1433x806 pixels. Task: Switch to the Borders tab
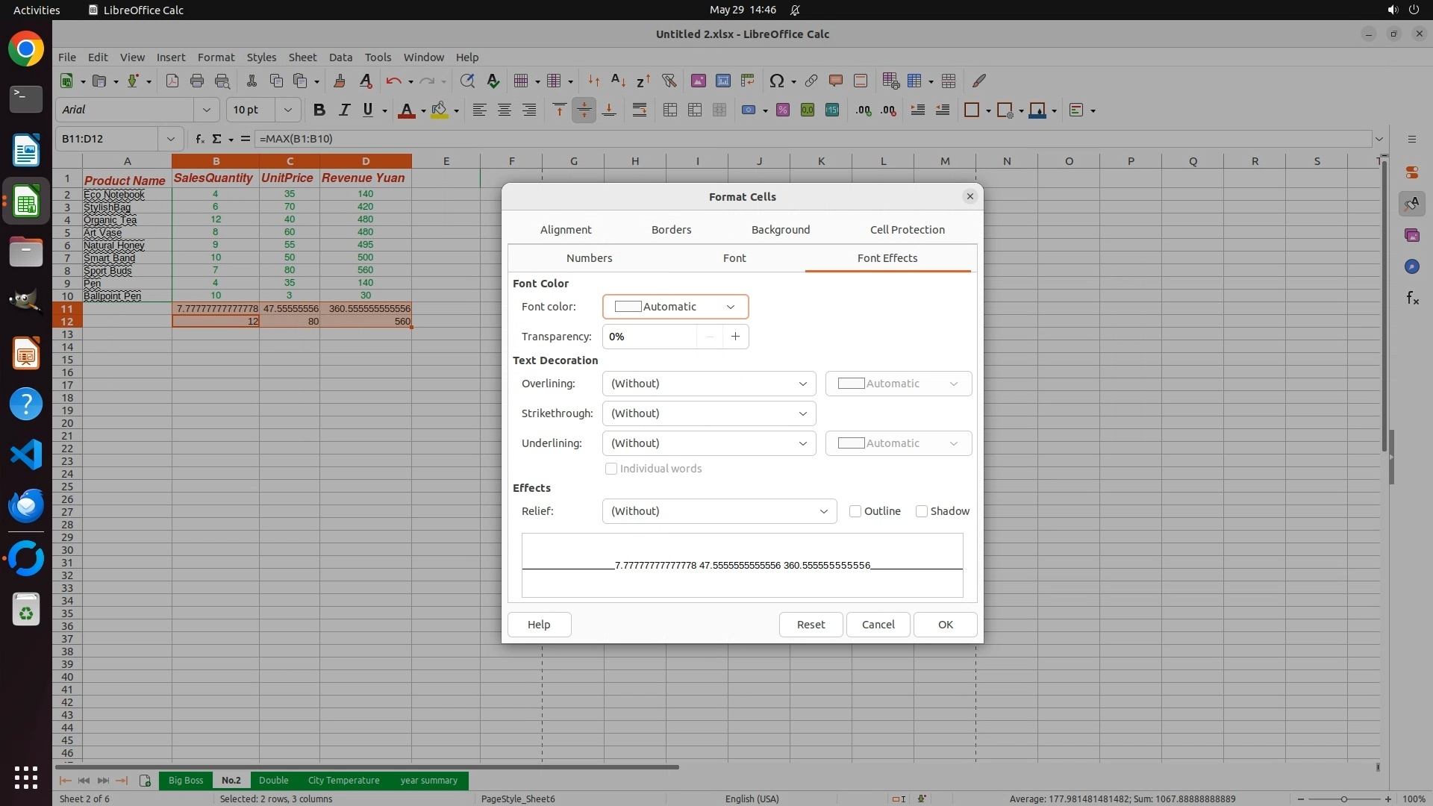671,230
